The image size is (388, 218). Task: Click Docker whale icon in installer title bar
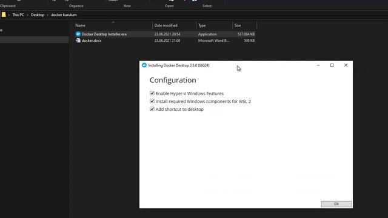[x=144, y=65]
